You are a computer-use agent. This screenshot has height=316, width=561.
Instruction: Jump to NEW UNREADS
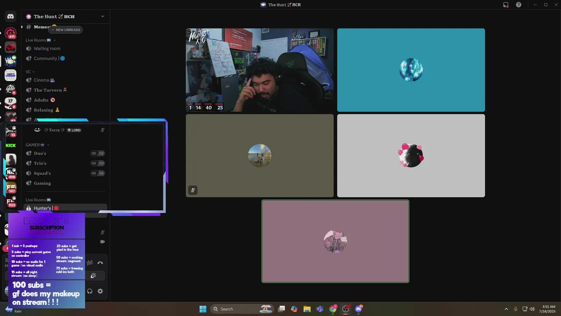click(66, 30)
